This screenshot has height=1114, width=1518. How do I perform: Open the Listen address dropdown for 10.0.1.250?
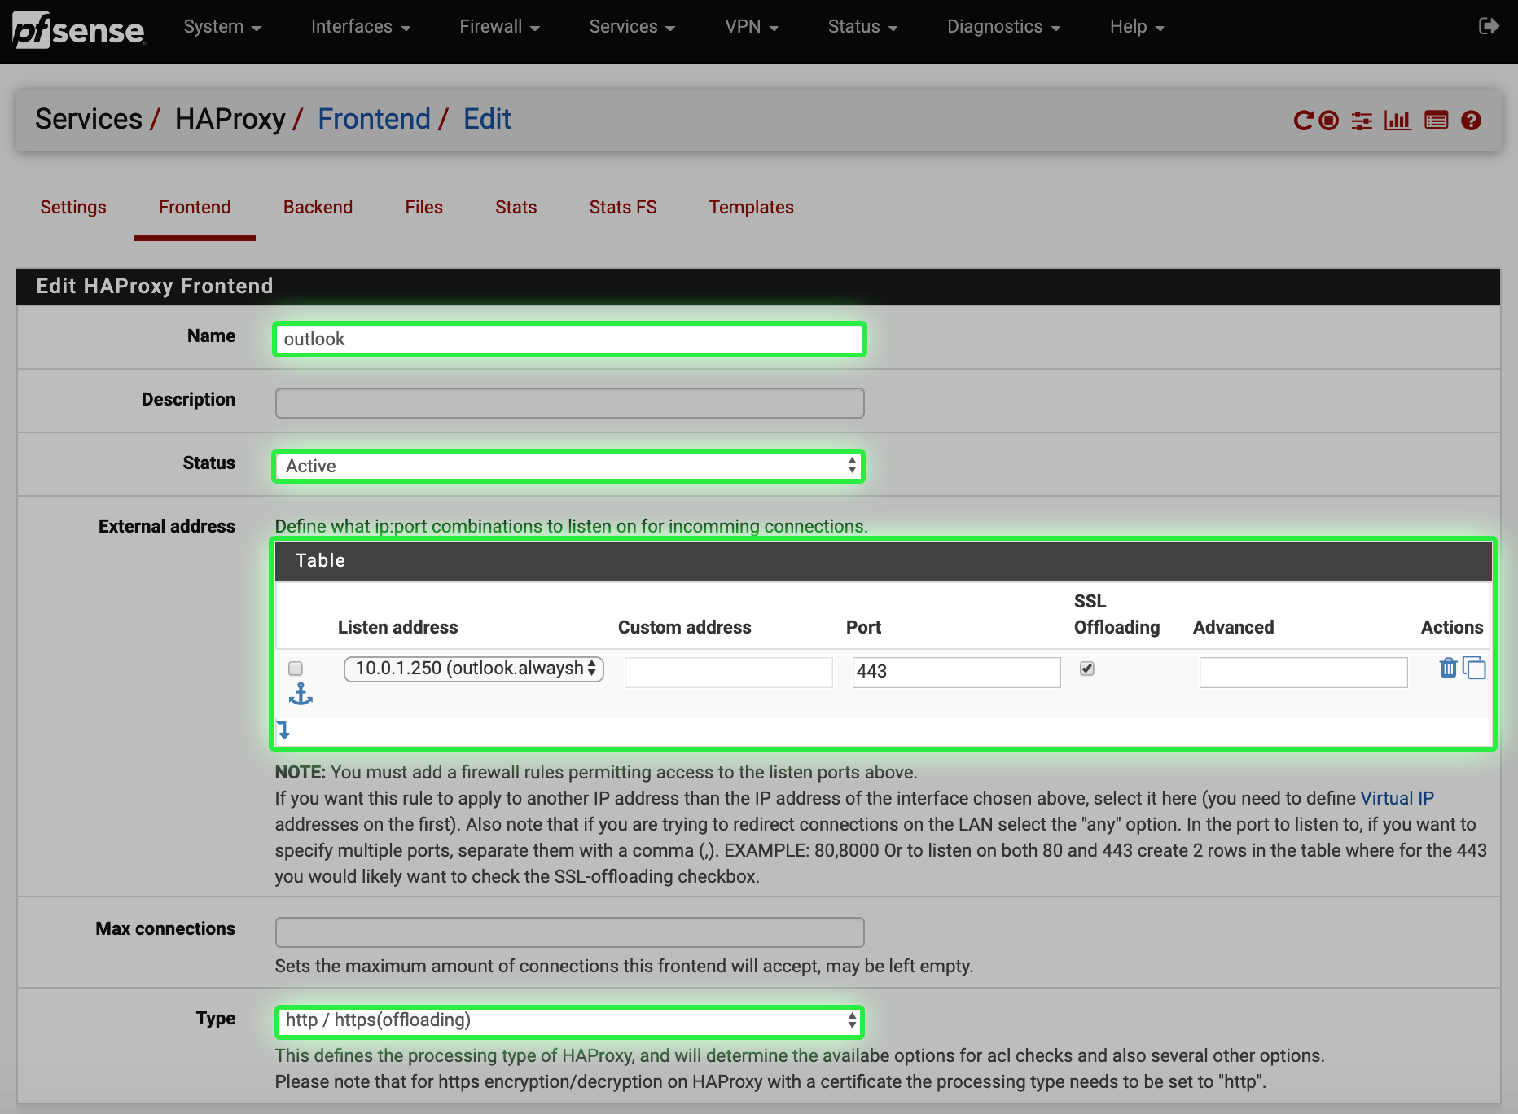pyautogui.click(x=473, y=669)
